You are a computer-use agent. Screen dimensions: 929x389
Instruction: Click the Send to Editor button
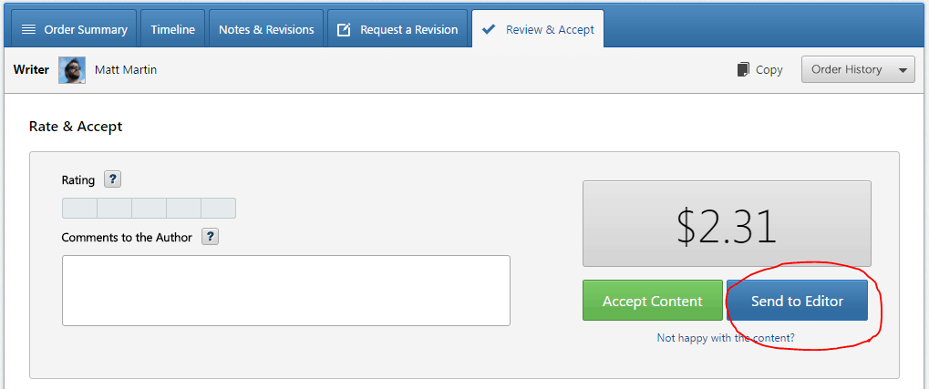click(x=797, y=301)
